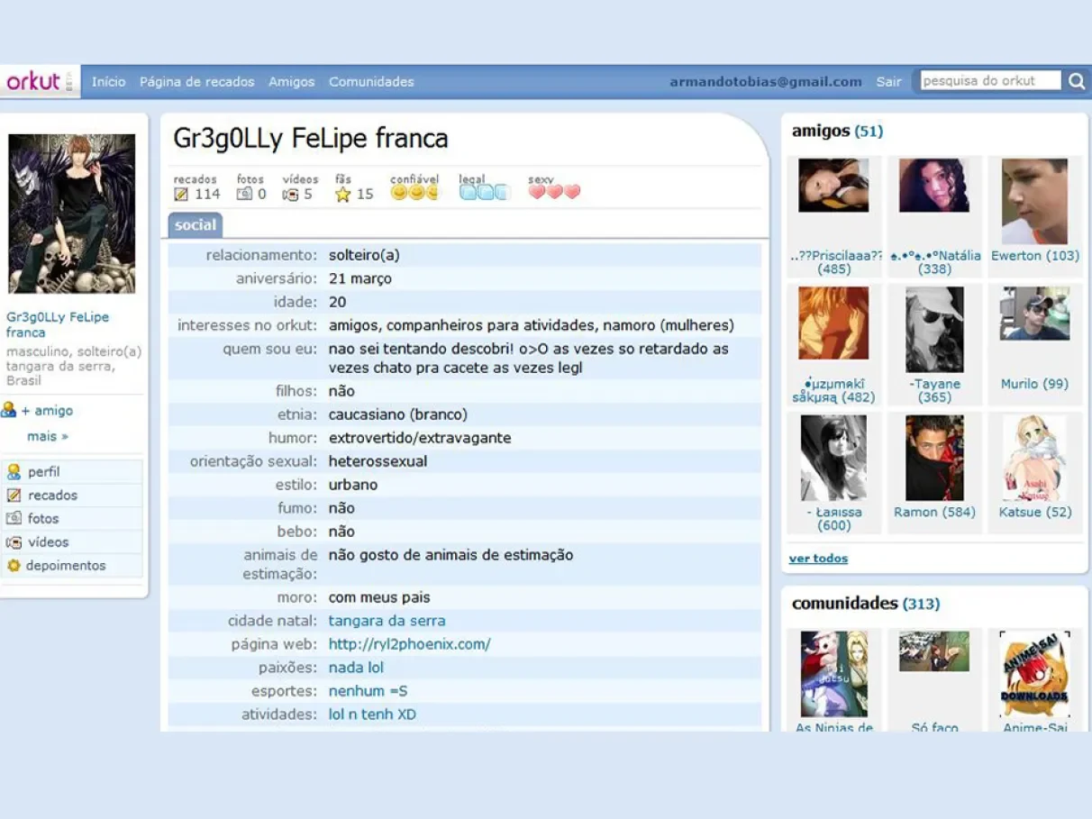Open Só faço community thumbnail

coord(934,651)
